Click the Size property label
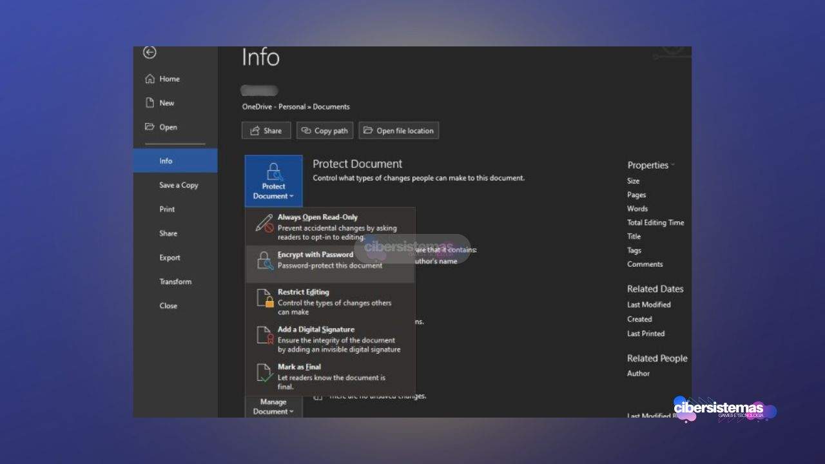The height and width of the screenshot is (464, 825). tap(634, 181)
